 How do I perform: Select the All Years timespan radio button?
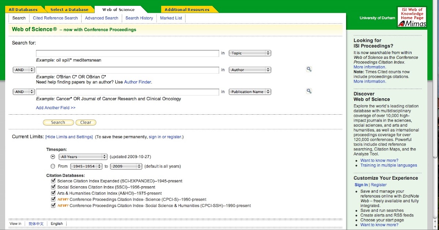(53, 157)
